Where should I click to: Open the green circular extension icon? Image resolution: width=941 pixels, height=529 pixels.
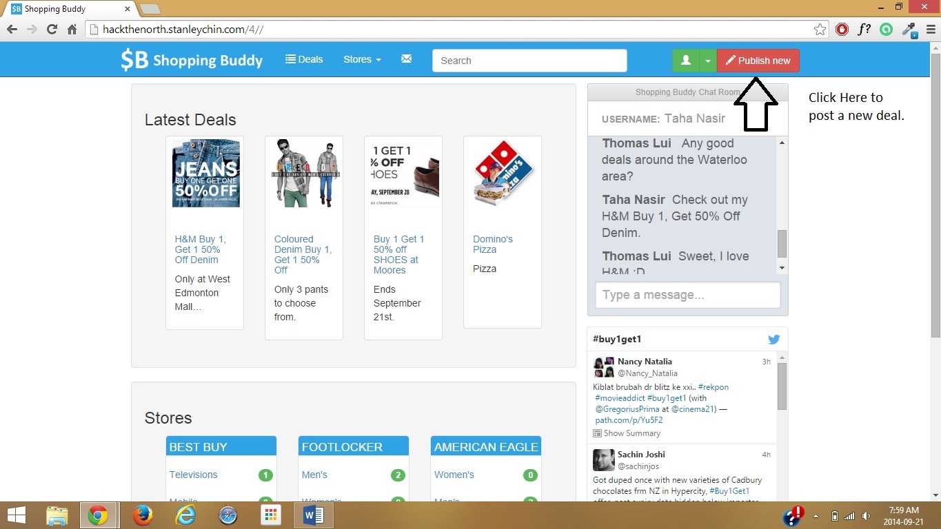[x=887, y=30]
